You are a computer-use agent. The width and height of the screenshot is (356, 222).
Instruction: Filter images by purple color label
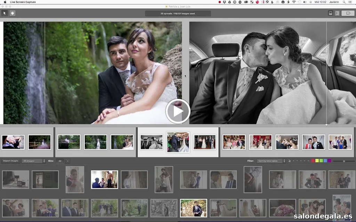pos(329,161)
